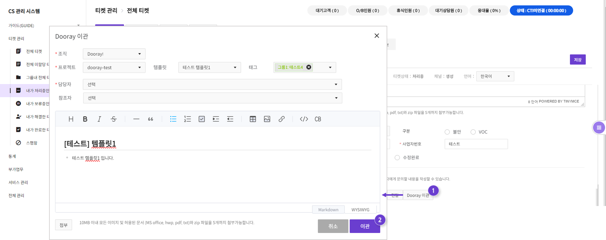Screen dimensions: 606x240
Task: Click the 스팸함 blocked icon
Action: pyautogui.click(x=18, y=143)
